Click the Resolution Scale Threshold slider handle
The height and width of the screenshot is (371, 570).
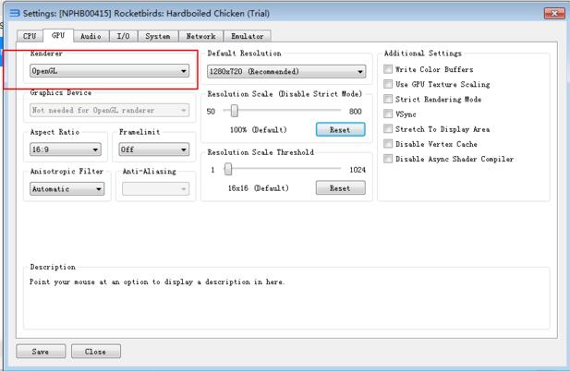[228, 169]
